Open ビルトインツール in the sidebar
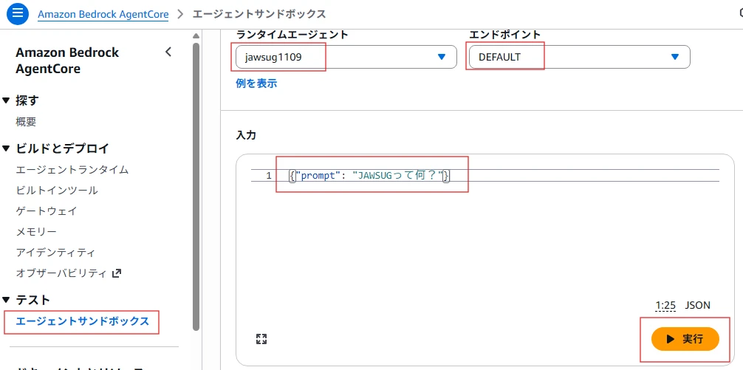 click(57, 191)
